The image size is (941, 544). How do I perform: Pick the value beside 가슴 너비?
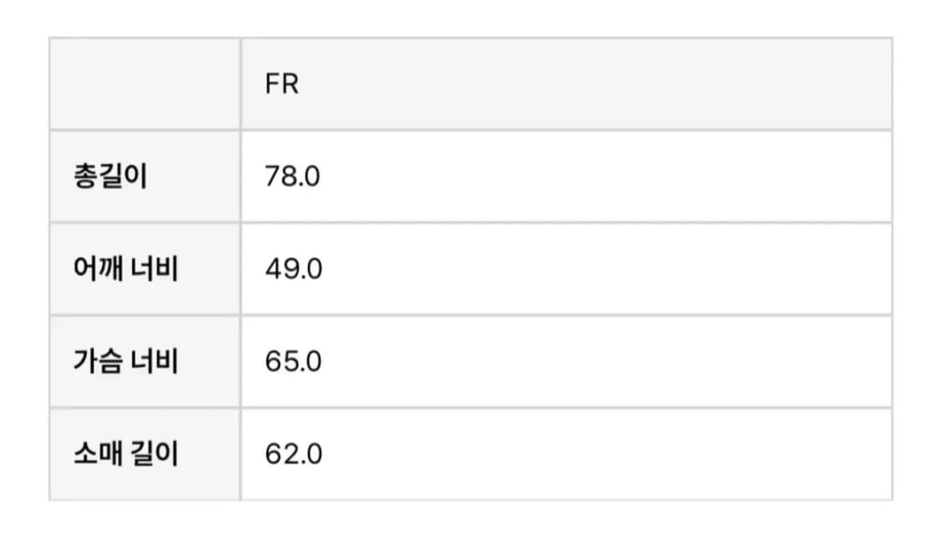tap(293, 363)
